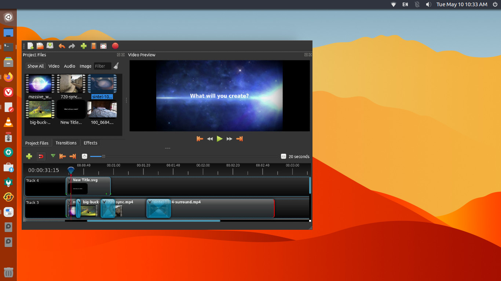Open the Effects tab

pyautogui.click(x=90, y=143)
